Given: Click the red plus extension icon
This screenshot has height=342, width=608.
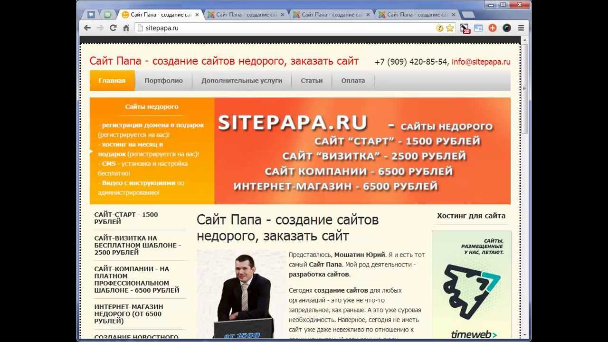Looking at the screenshot, I should pyautogui.click(x=493, y=28).
